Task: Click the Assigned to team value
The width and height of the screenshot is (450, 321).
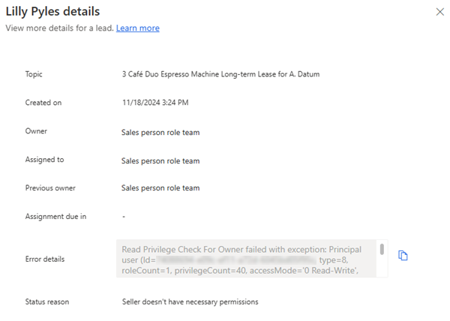Action: pos(160,160)
